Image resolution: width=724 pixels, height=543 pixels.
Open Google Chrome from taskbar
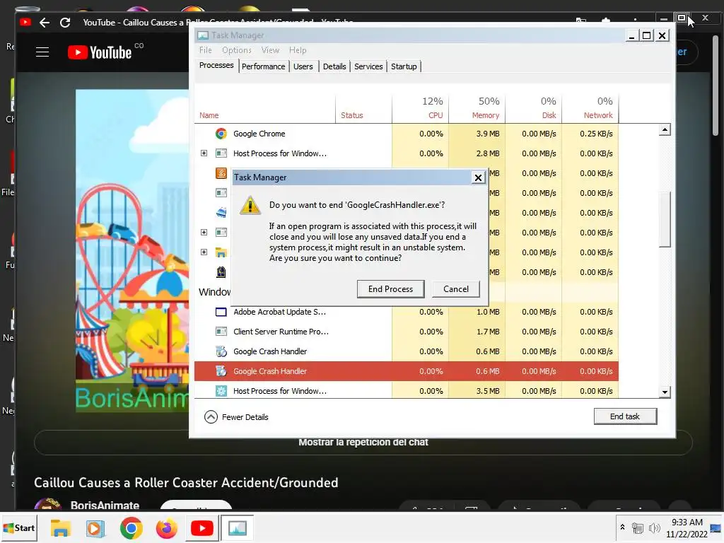[x=131, y=527]
